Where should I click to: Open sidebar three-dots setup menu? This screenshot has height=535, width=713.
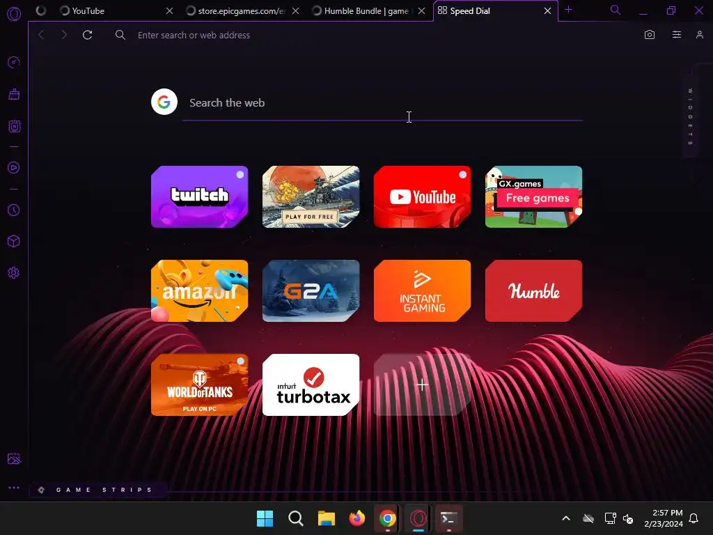[x=14, y=488]
